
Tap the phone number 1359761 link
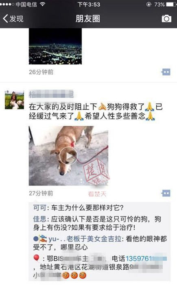(146, 258)
